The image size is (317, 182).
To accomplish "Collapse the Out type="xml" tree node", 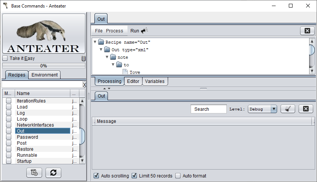I will pyautogui.click(x=101, y=49).
